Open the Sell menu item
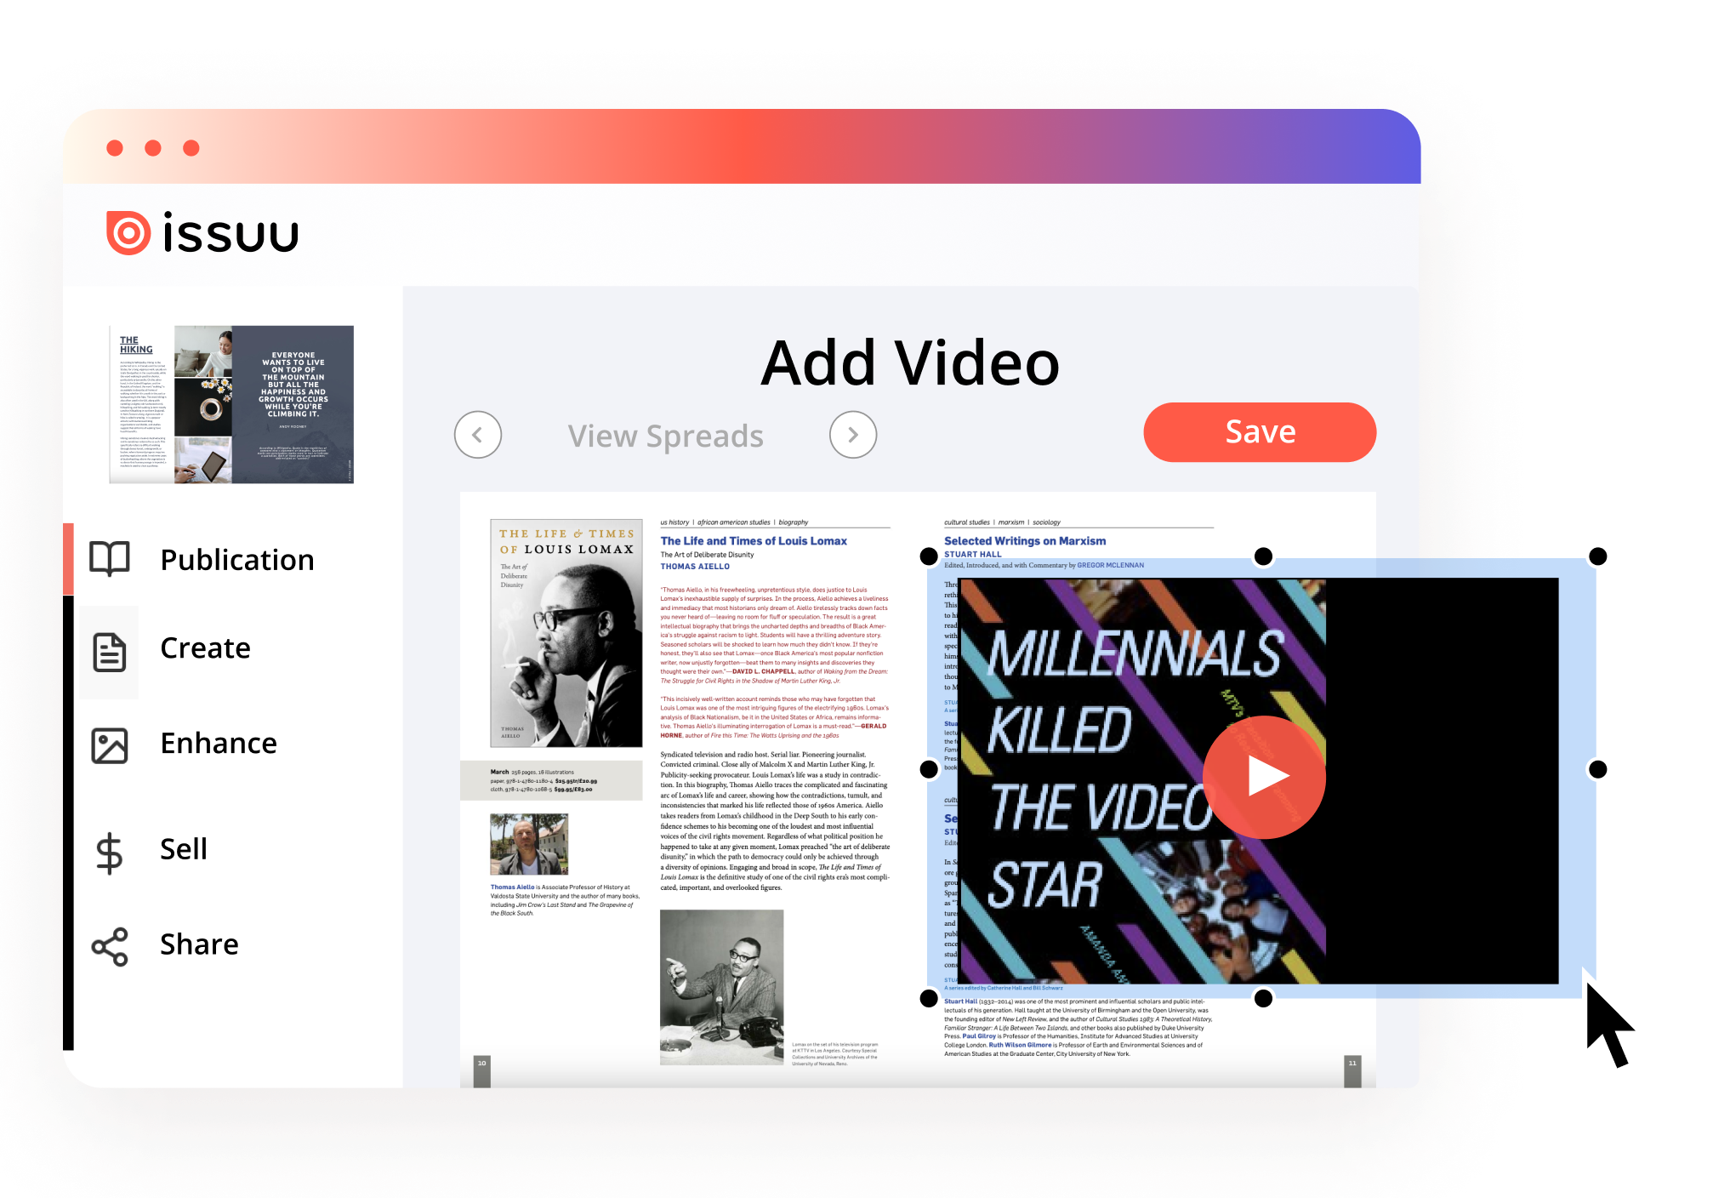The height and width of the screenshot is (1198, 1713). pyautogui.click(x=184, y=849)
